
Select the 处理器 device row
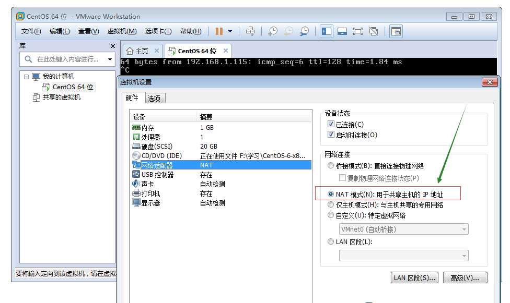tap(221, 137)
